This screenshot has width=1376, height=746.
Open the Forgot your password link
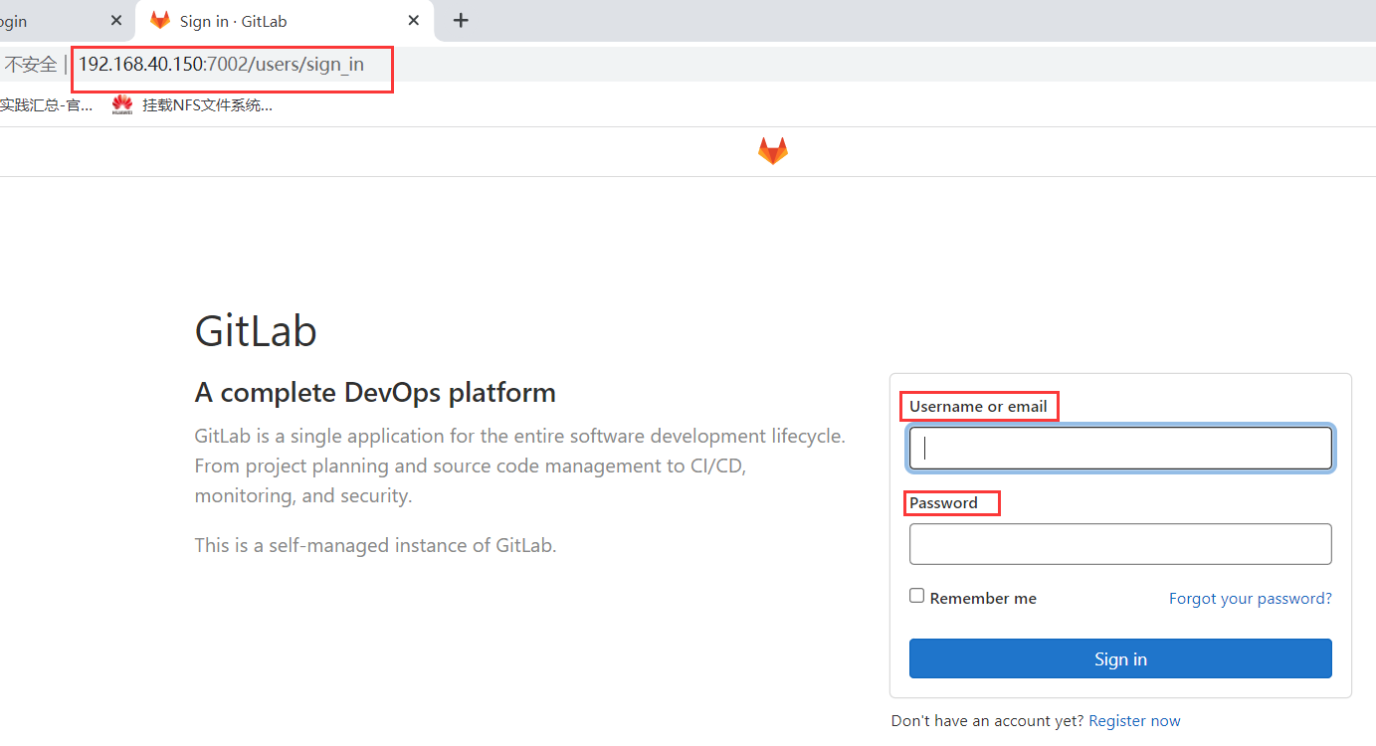point(1251,598)
